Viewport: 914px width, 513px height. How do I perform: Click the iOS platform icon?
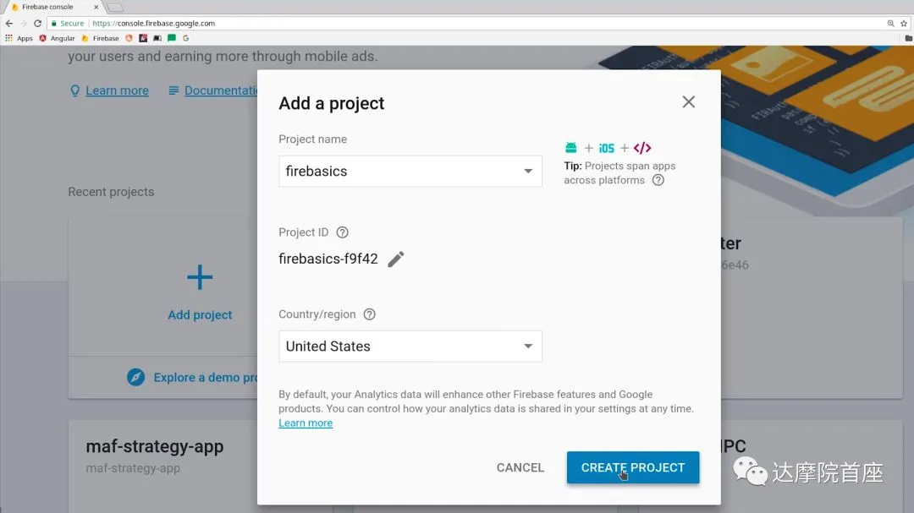pyautogui.click(x=607, y=149)
